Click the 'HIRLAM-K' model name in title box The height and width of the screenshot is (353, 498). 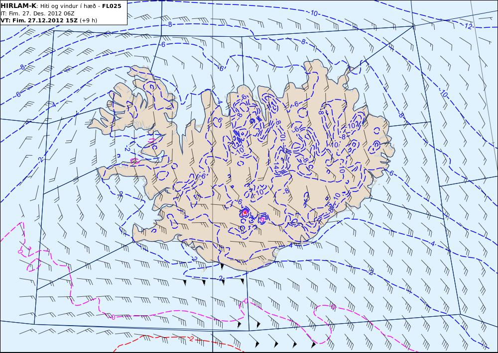18,6
